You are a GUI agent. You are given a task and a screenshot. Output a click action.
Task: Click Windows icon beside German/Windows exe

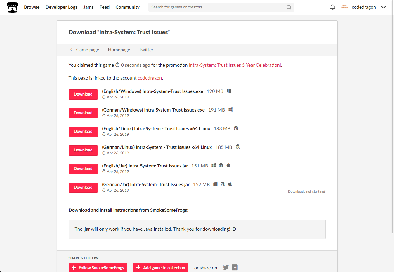point(230,110)
